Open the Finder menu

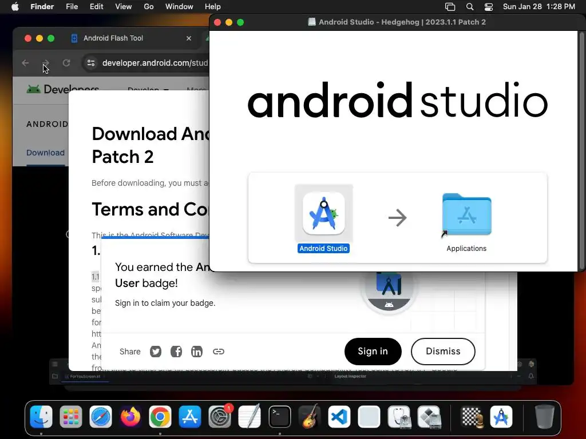coord(42,7)
